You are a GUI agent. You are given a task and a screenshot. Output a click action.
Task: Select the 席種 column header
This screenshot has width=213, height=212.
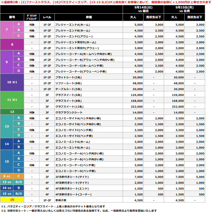88,17
